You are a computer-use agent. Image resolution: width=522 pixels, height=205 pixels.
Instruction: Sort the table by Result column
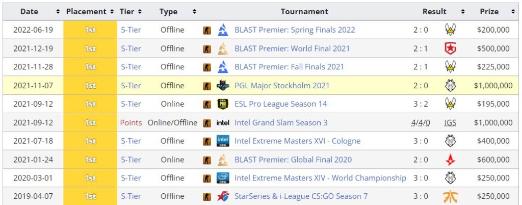coord(463,12)
